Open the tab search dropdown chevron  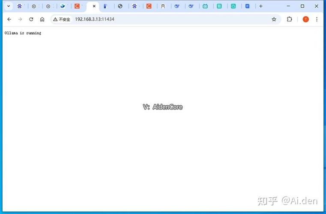click(9, 6)
